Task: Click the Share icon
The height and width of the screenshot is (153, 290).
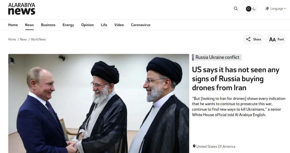Action: pos(248,39)
